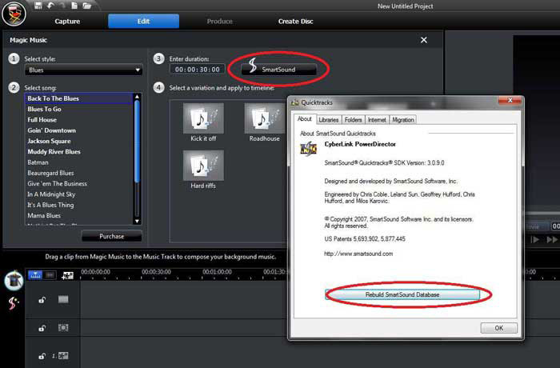560x368 pixels.
Task: Click the add tracks icon in the timeline toolbar
Action: (x=67, y=275)
